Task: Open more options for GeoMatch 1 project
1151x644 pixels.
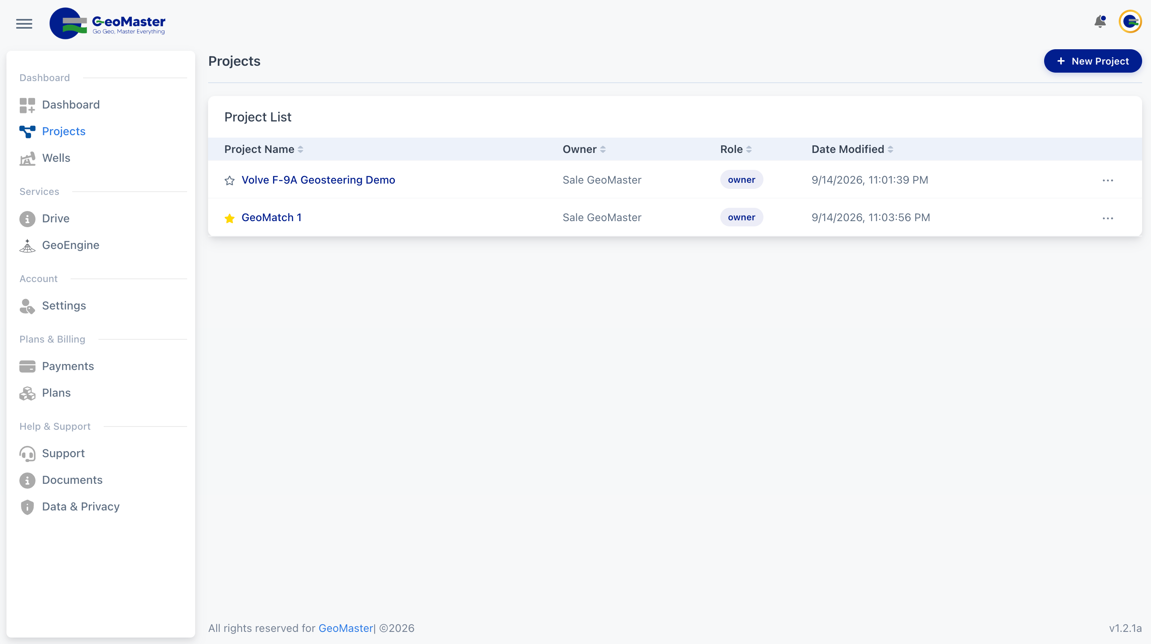Action: pos(1108,218)
